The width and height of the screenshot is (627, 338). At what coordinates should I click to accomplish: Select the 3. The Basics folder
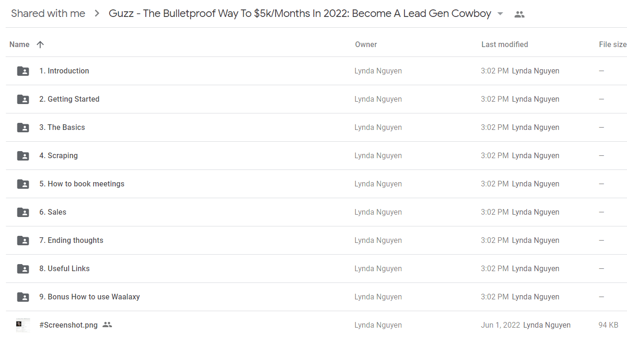coord(316,128)
